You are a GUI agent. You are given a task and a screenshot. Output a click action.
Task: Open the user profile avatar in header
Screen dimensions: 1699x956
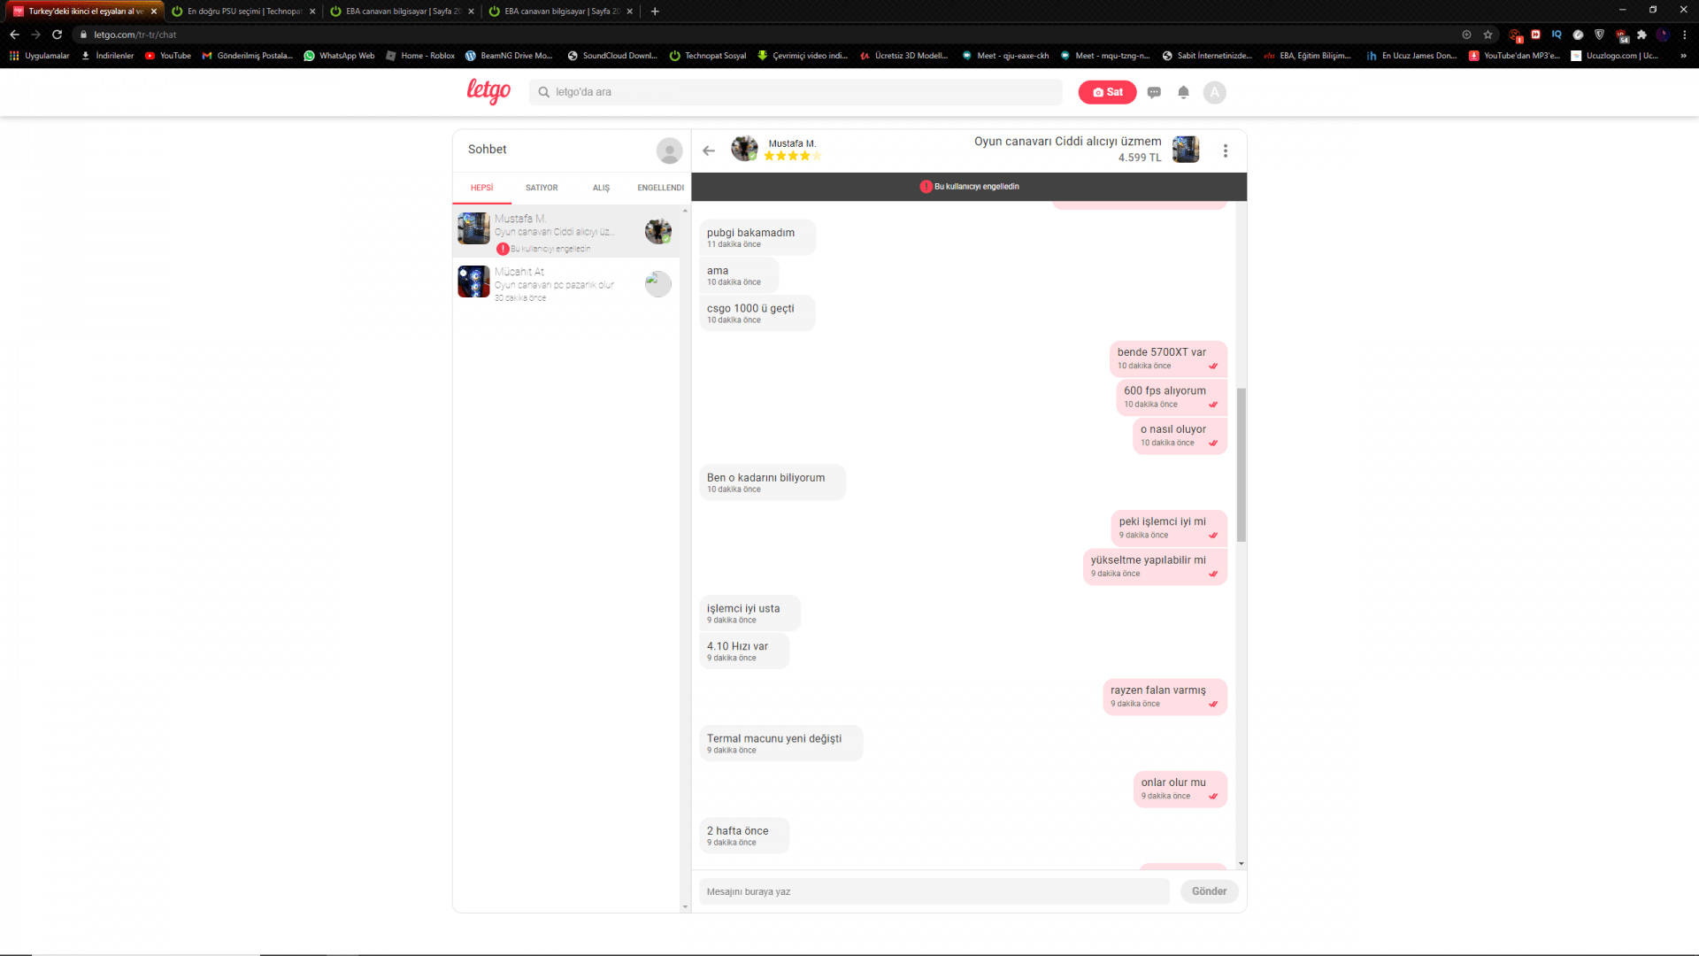(x=1214, y=92)
